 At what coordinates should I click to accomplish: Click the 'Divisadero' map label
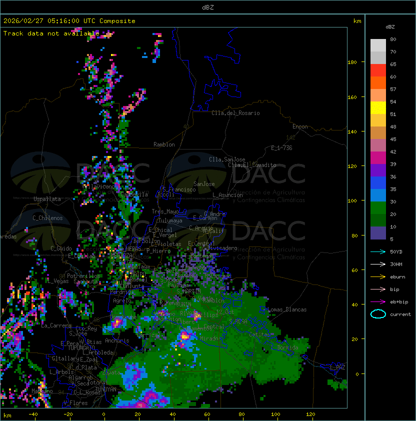point(222,248)
